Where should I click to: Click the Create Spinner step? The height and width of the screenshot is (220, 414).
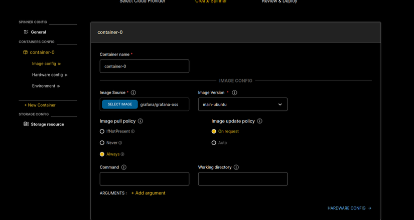(x=211, y=1)
